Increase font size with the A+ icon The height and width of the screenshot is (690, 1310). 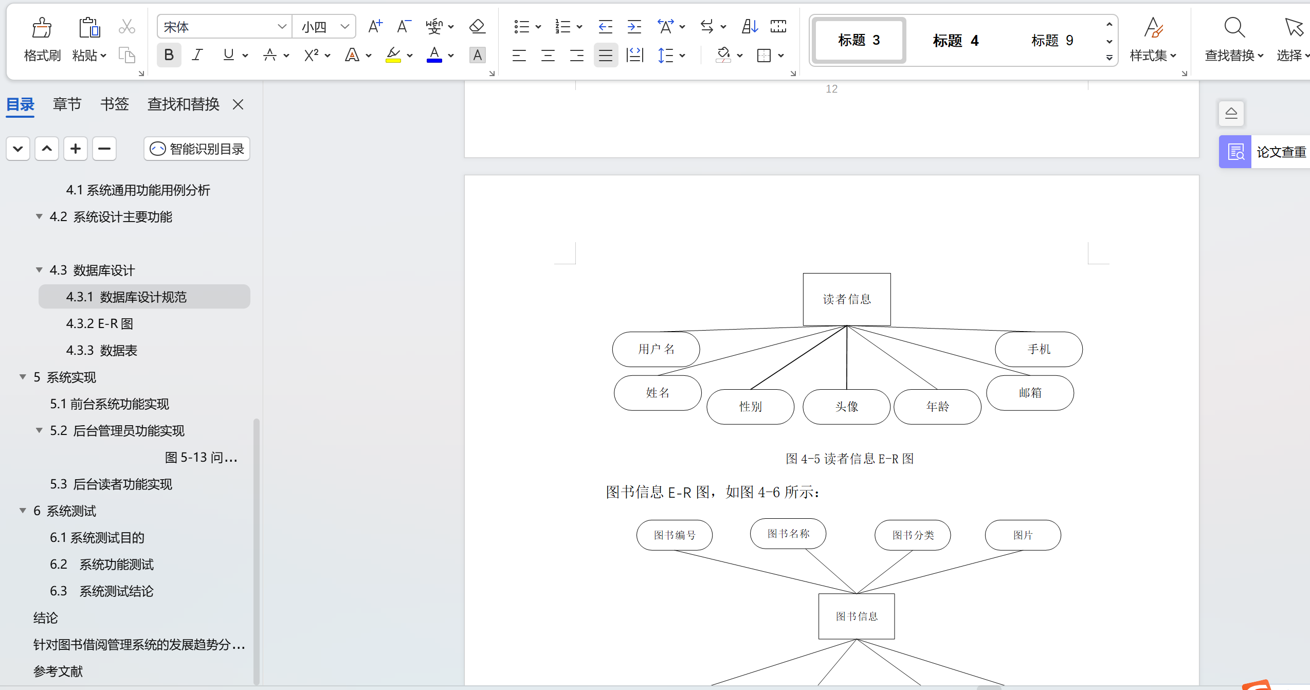coord(375,26)
